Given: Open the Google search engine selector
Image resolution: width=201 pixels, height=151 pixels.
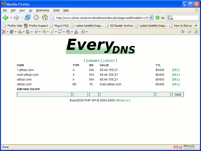Looking at the screenshot, I should pos(171,18).
